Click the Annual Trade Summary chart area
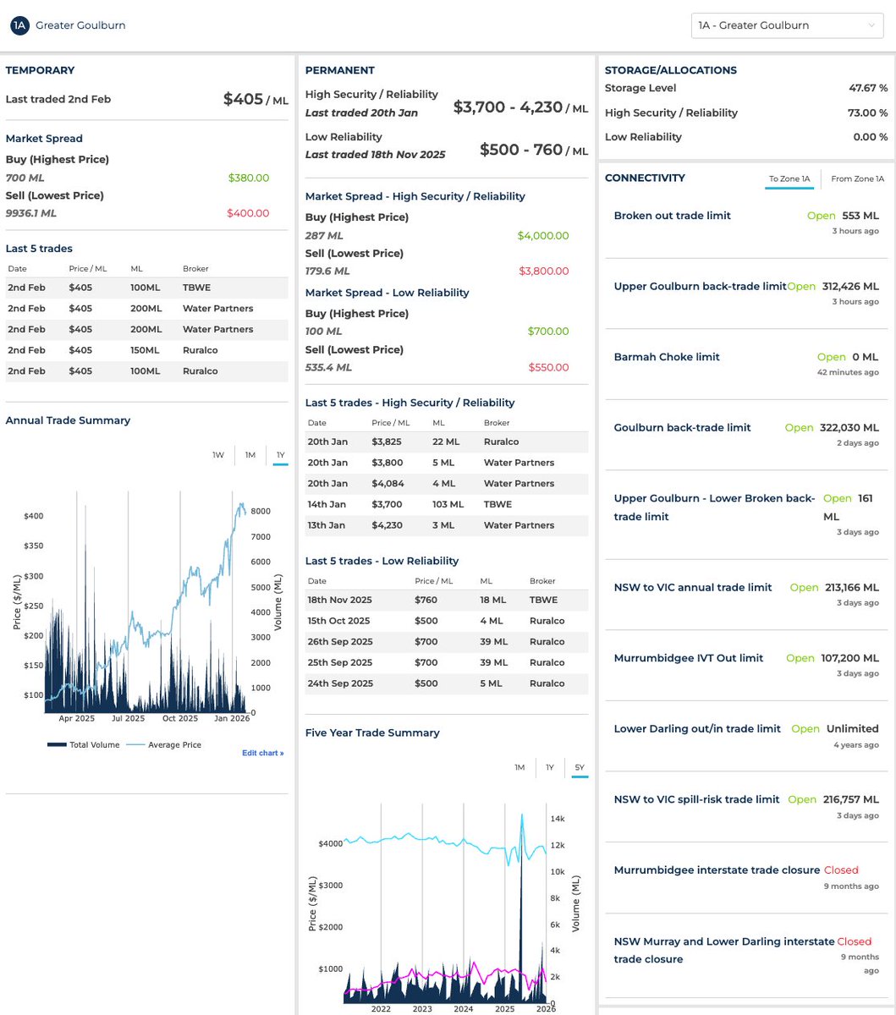This screenshot has width=896, height=1015. pyautogui.click(x=144, y=601)
